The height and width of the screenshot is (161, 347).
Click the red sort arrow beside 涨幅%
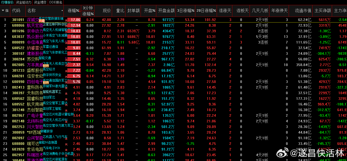click(80, 11)
